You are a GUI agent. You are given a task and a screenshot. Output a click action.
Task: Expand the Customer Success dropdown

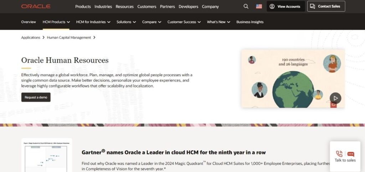coord(184,22)
